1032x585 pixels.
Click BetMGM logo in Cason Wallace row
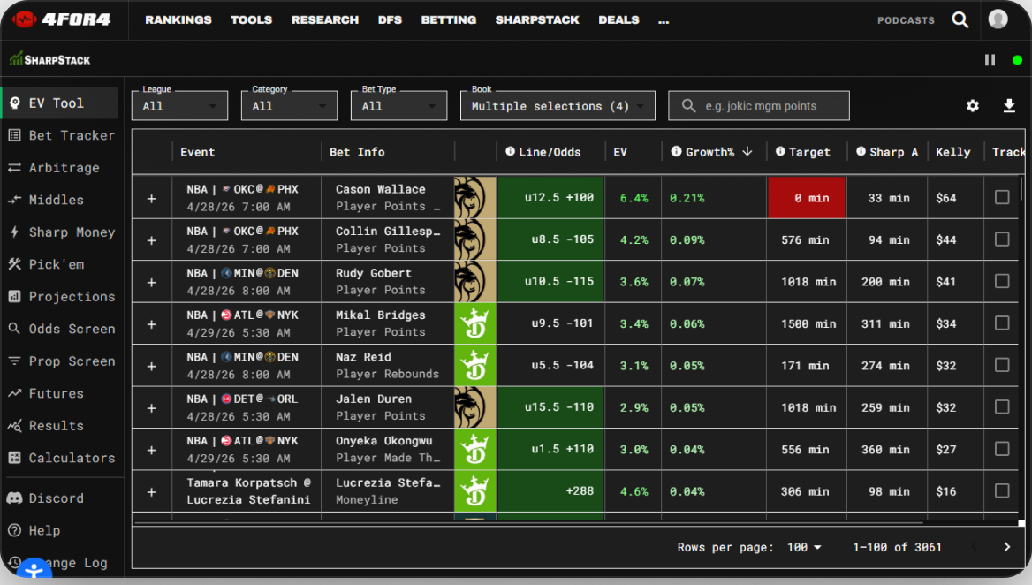[474, 197]
